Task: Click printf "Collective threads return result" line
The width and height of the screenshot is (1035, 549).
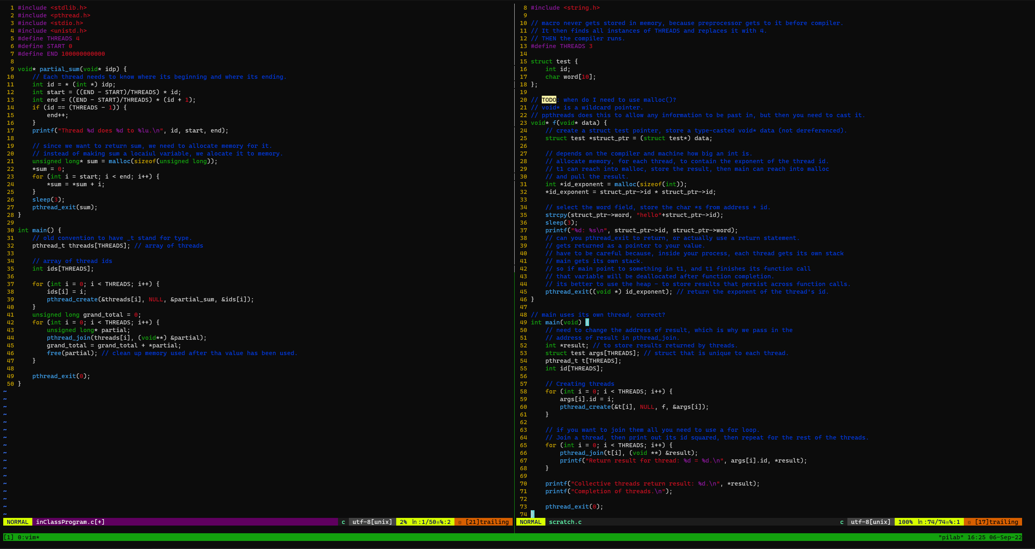Action: (x=653, y=484)
